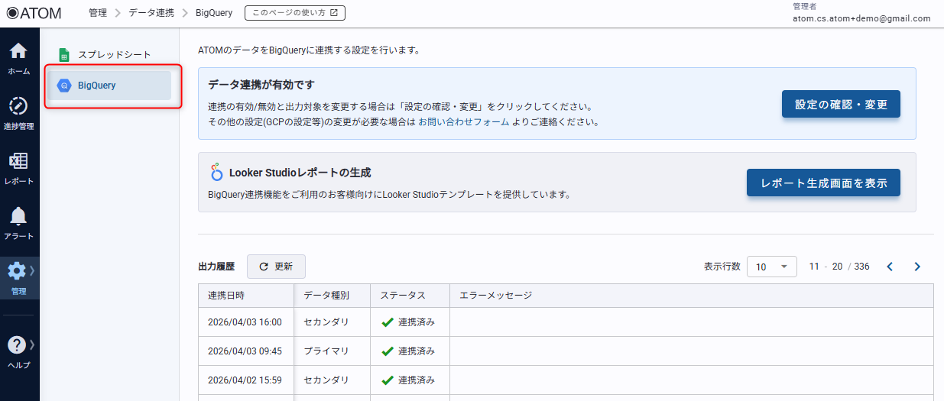Open progress management (進捗管理) icon
944x401 pixels.
[x=19, y=113]
